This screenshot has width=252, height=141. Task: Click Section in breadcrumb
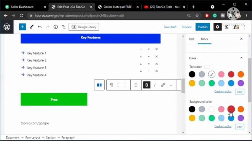(51, 137)
